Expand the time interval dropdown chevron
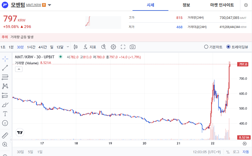The width and height of the screenshot is (252, 156). [68, 47]
